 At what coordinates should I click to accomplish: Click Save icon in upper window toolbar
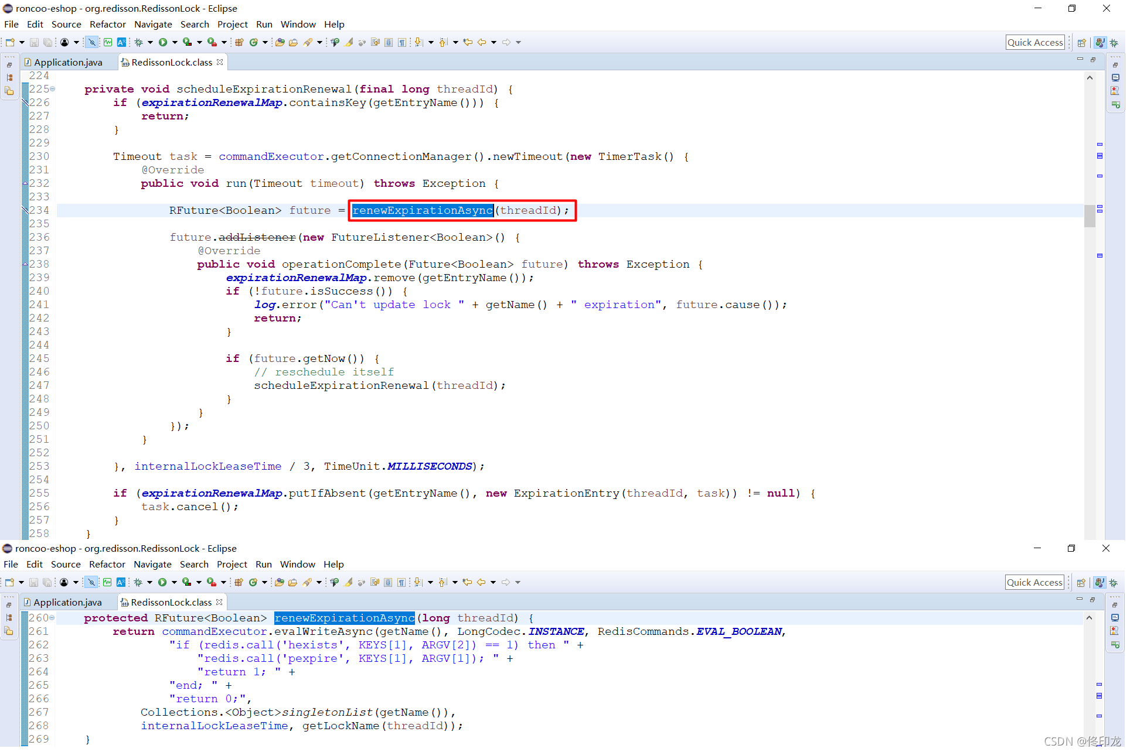pyautogui.click(x=34, y=42)
